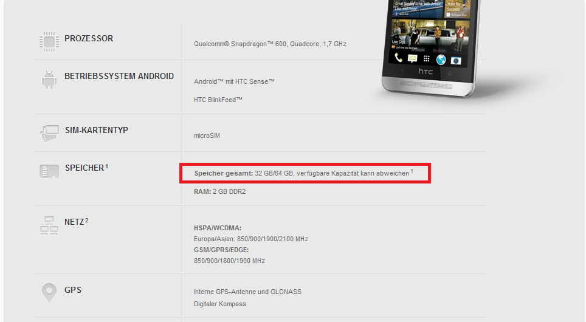Tap the camera icon on HTC phone
This screenshot has width=586, height=322.
(x=455, y=61)
